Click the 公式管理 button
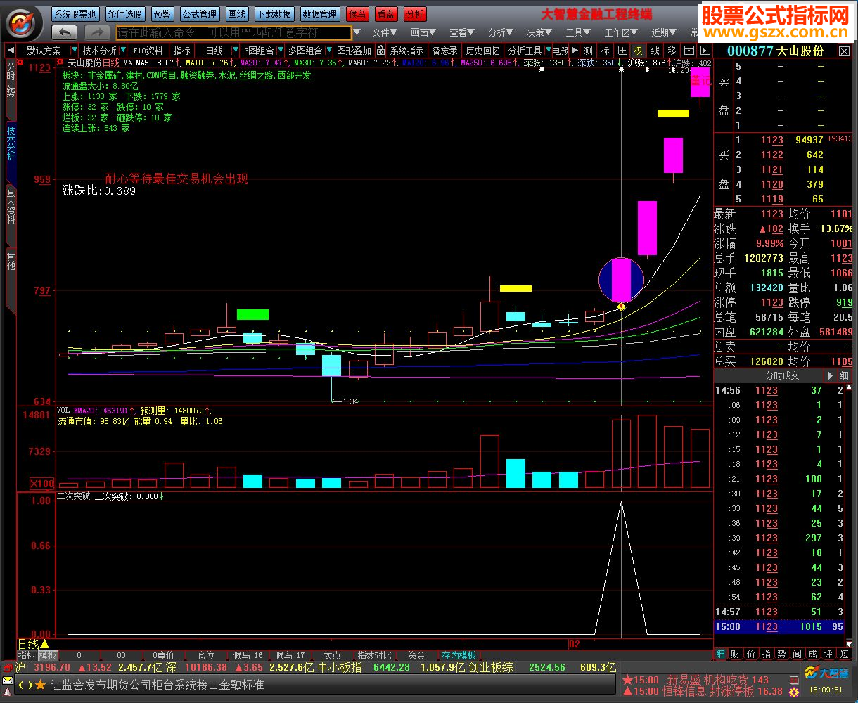This screenshot has height=703, width=858. point(200,14)
